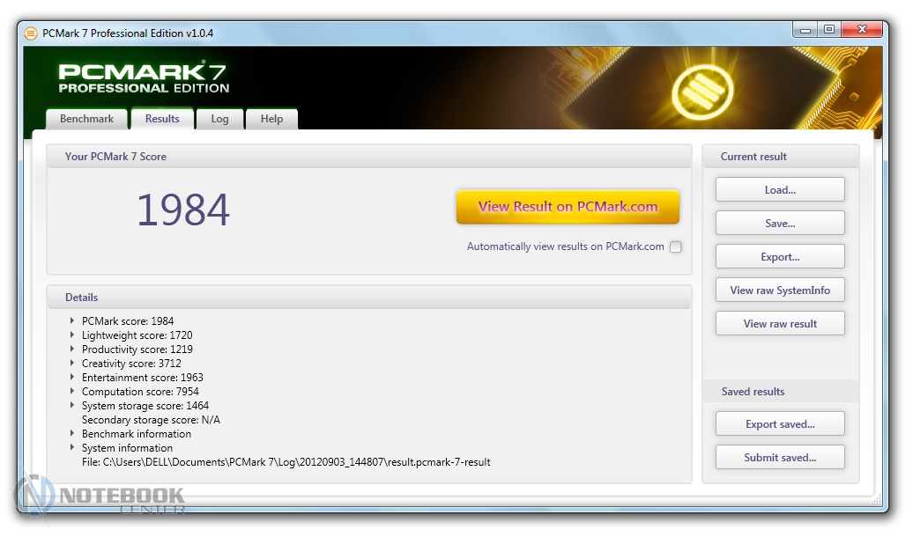Expand the PCMark score details
This screenshot has height=537, width=913.
click(72, 321)
